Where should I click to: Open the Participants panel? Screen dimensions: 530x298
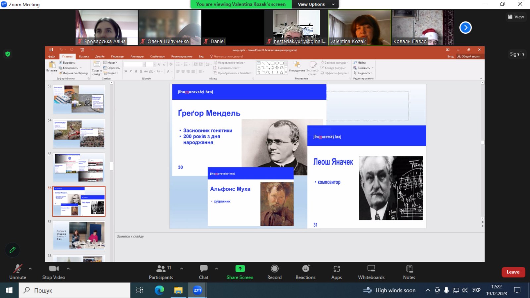tap(161, 272)
